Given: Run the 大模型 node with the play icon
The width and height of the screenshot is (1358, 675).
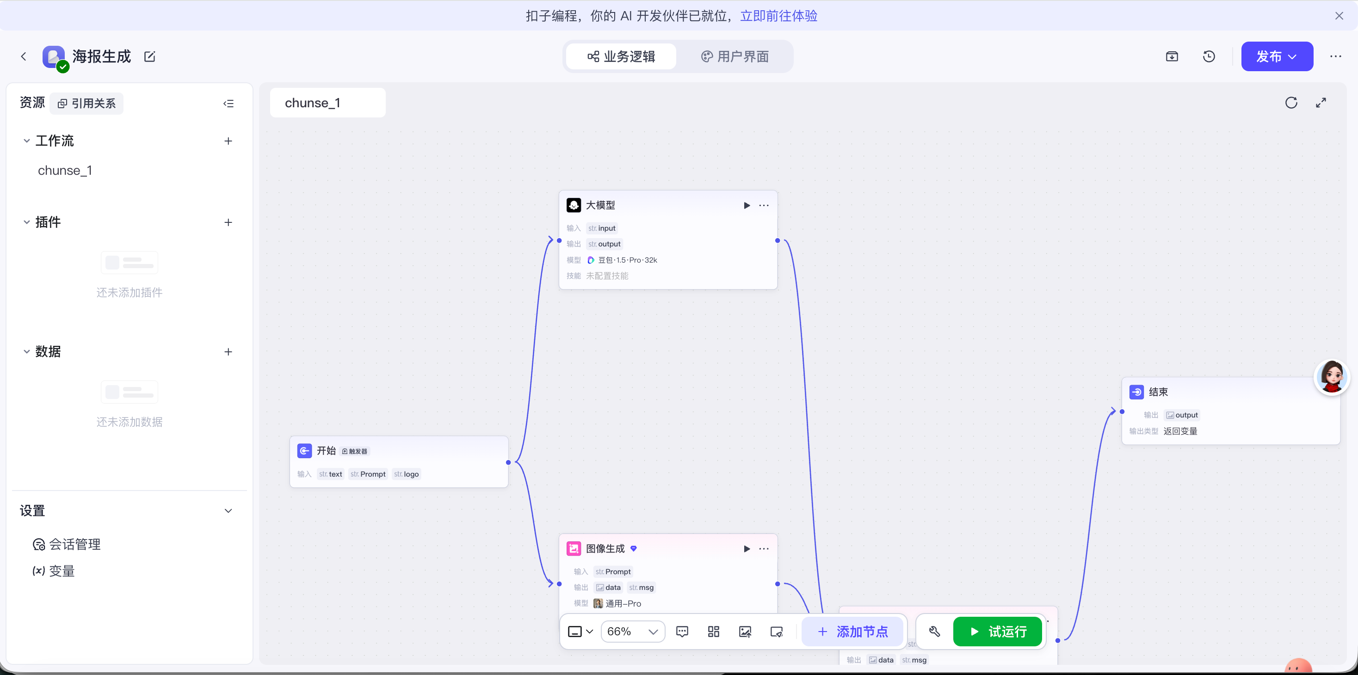Looking at the screenshot, I should click(746, 205).
